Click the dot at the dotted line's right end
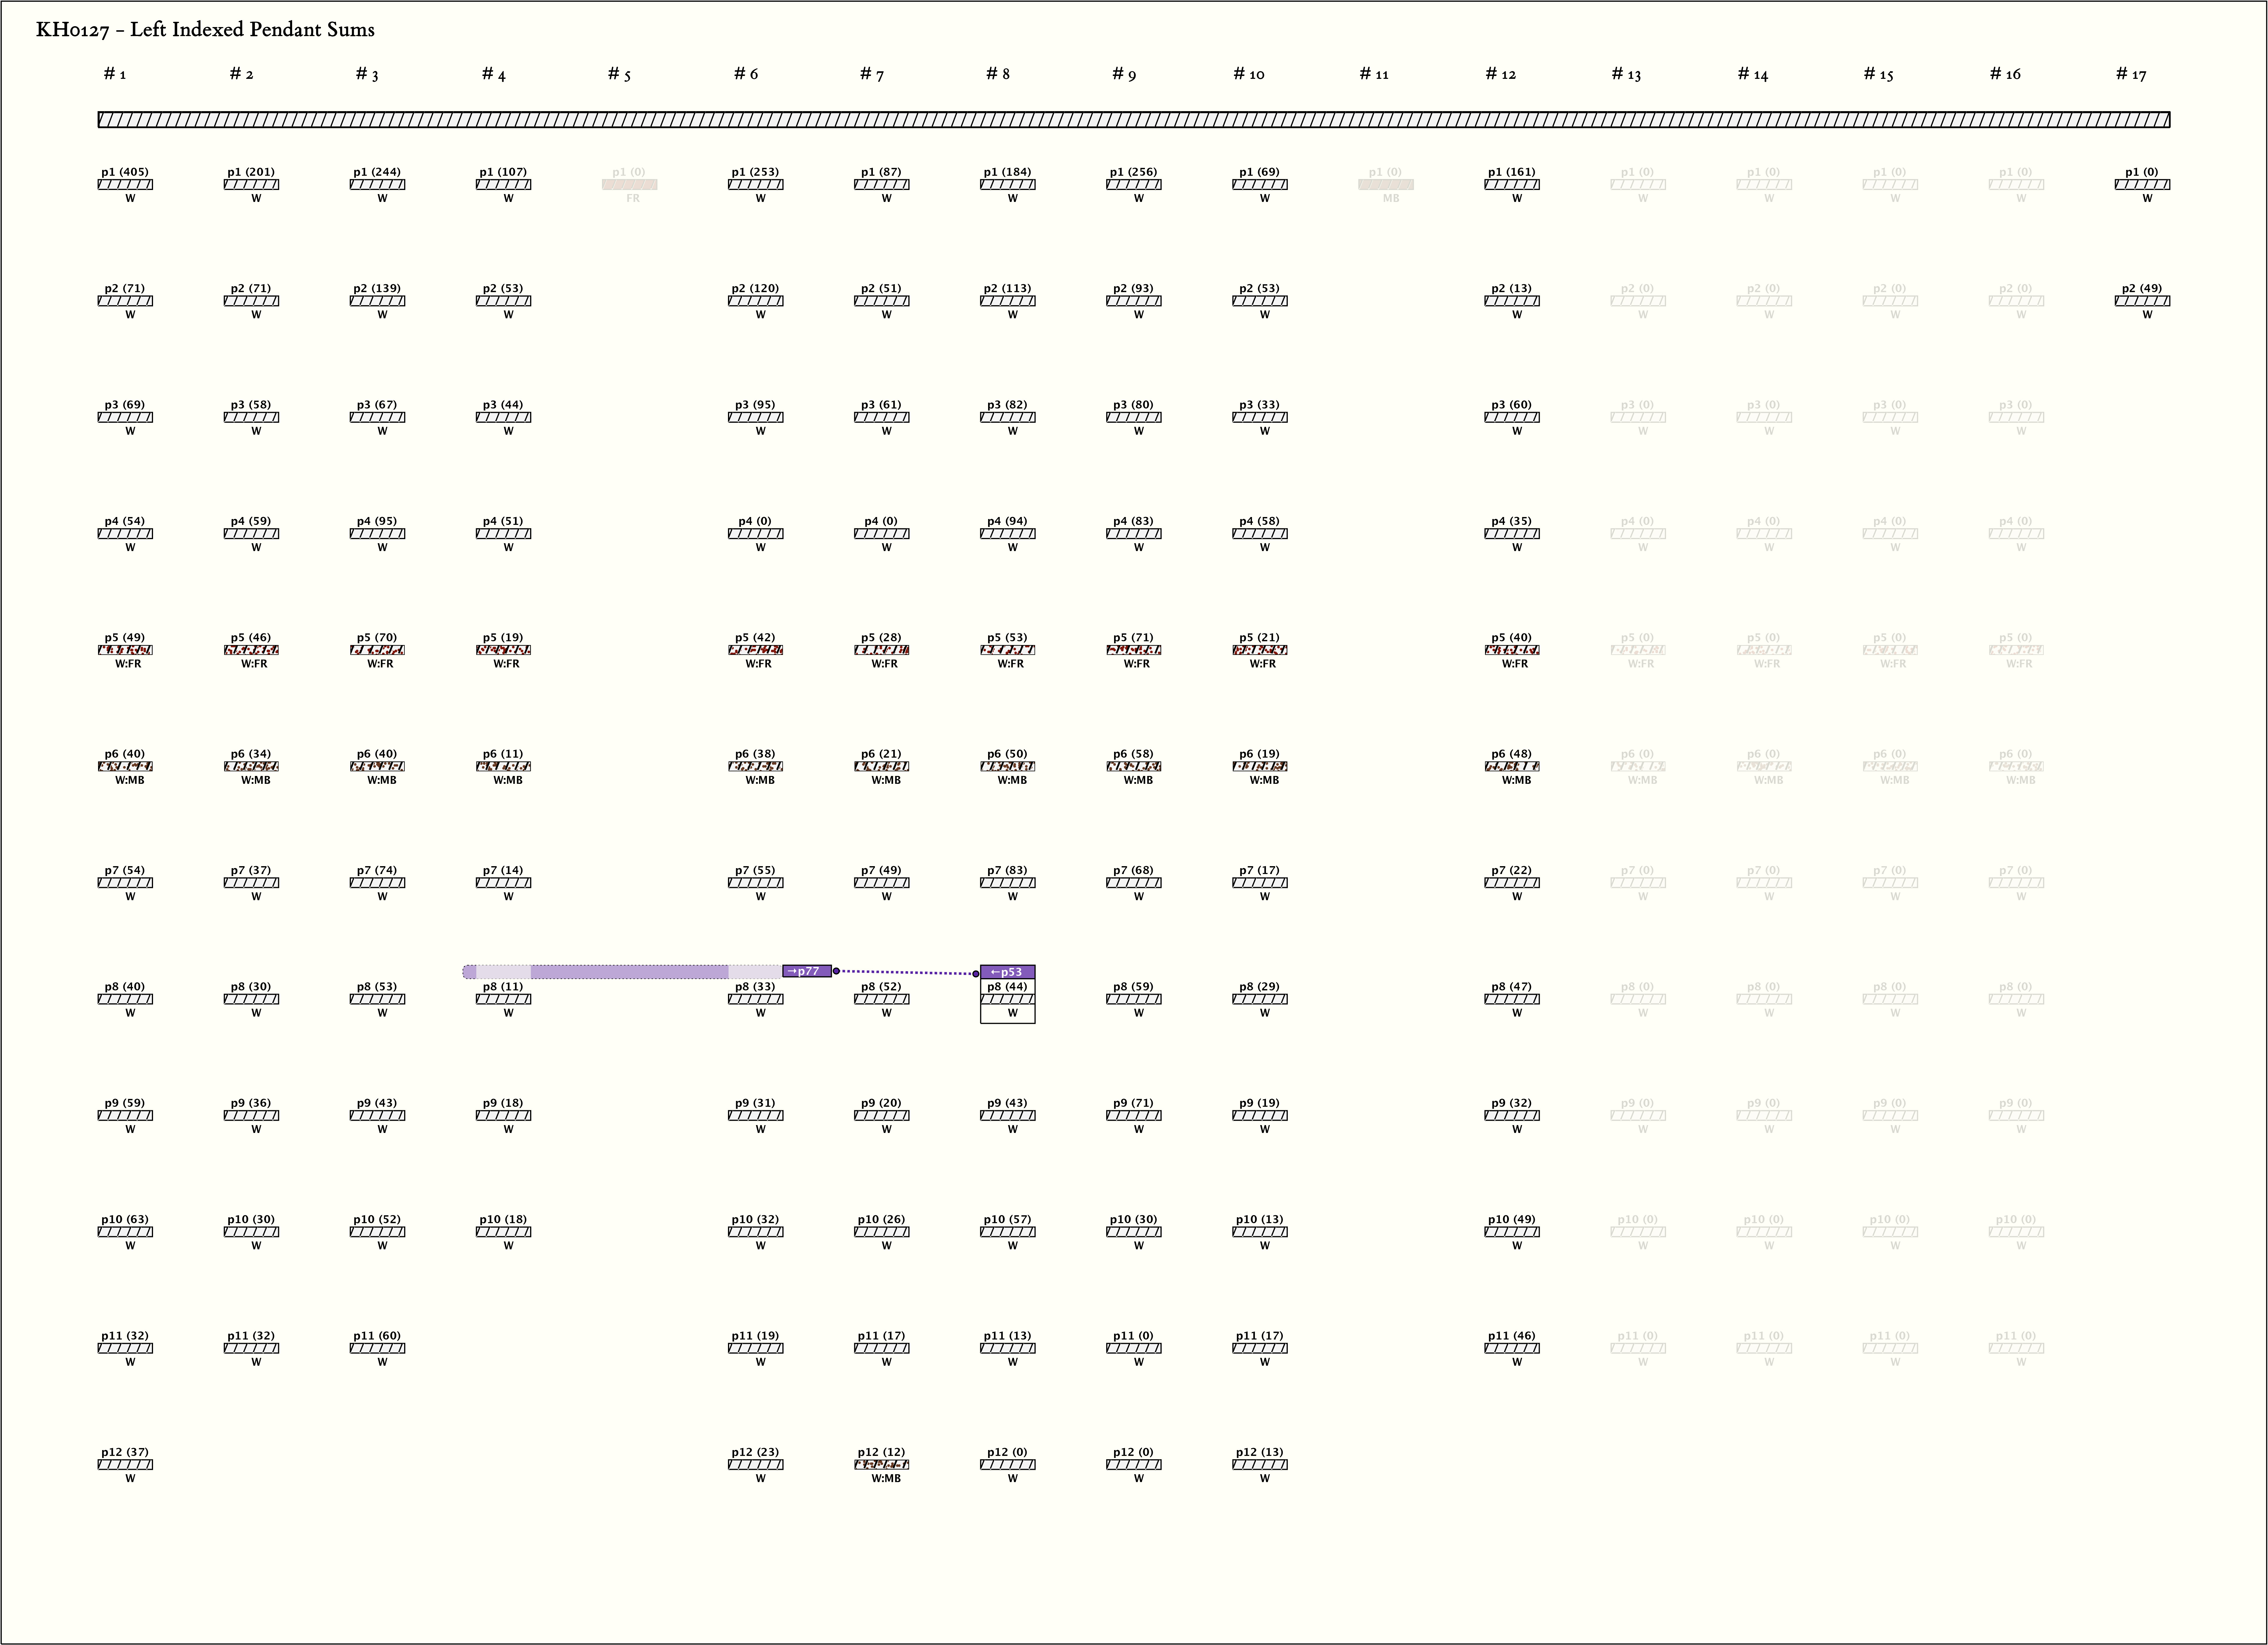 (976, 974)
